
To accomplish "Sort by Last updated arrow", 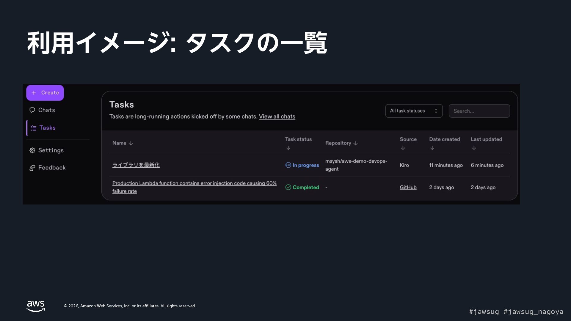I will point(474,148).
